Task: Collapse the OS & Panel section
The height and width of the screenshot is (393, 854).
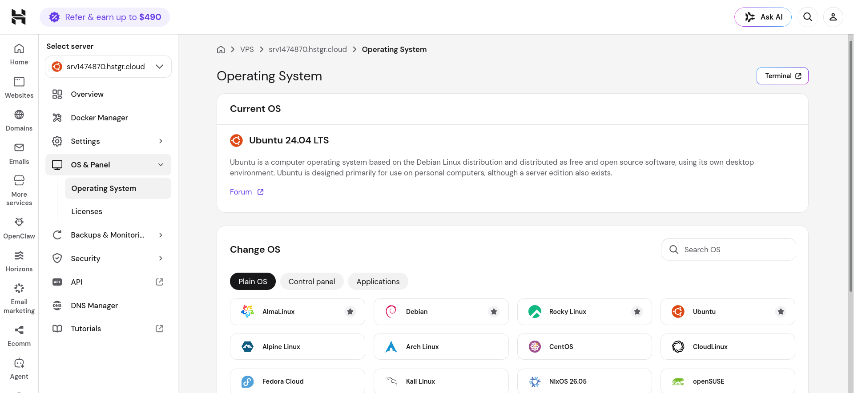Action: pyautogui.click(x=108, y=165)
